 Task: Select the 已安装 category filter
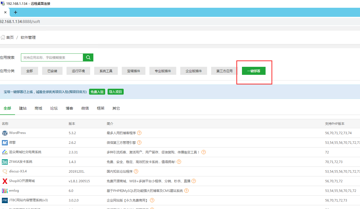pos(52,71)
